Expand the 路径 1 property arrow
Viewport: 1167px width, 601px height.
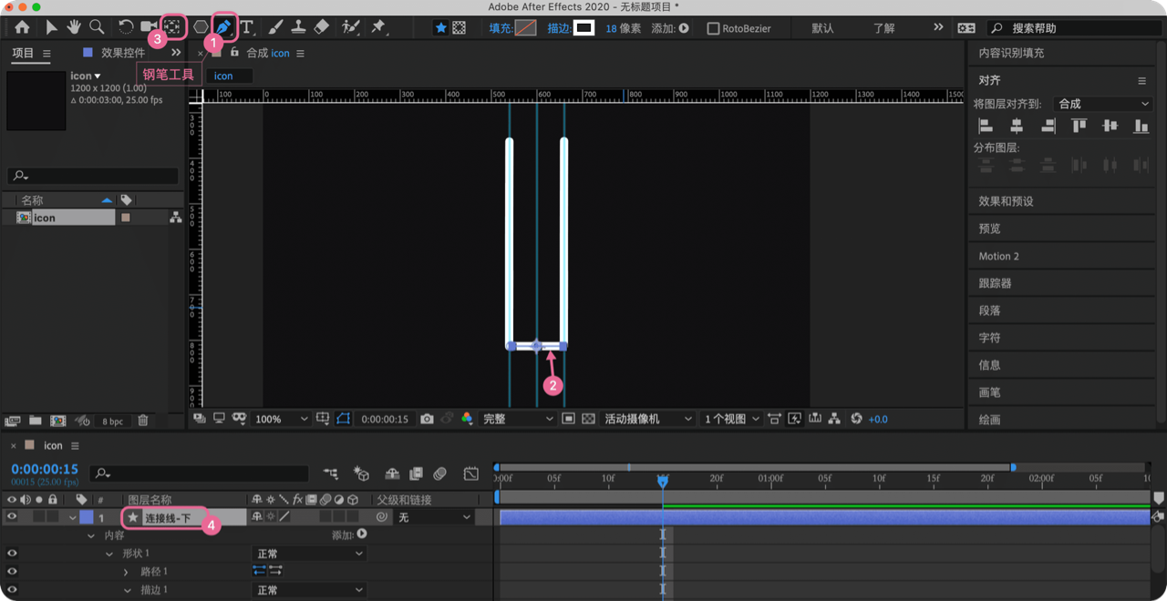click(126, 572)
